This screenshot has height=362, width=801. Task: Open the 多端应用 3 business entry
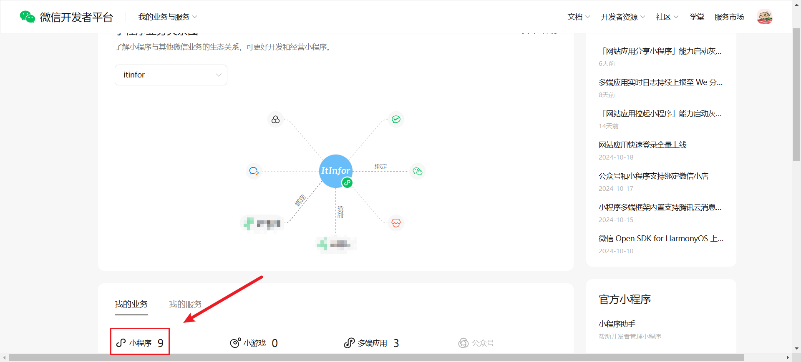[x=371, y=343]
